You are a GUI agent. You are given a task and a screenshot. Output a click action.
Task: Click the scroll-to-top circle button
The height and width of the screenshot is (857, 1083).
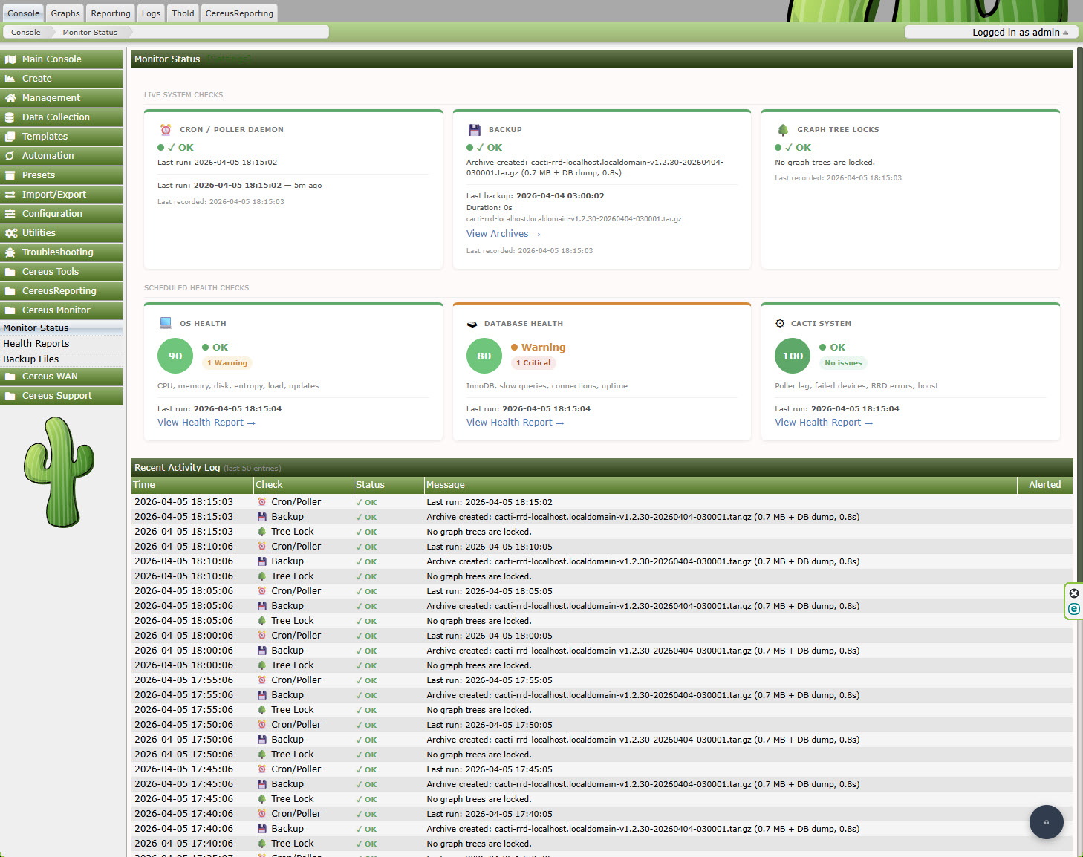pyautogui.click(x=1046, y=822)
